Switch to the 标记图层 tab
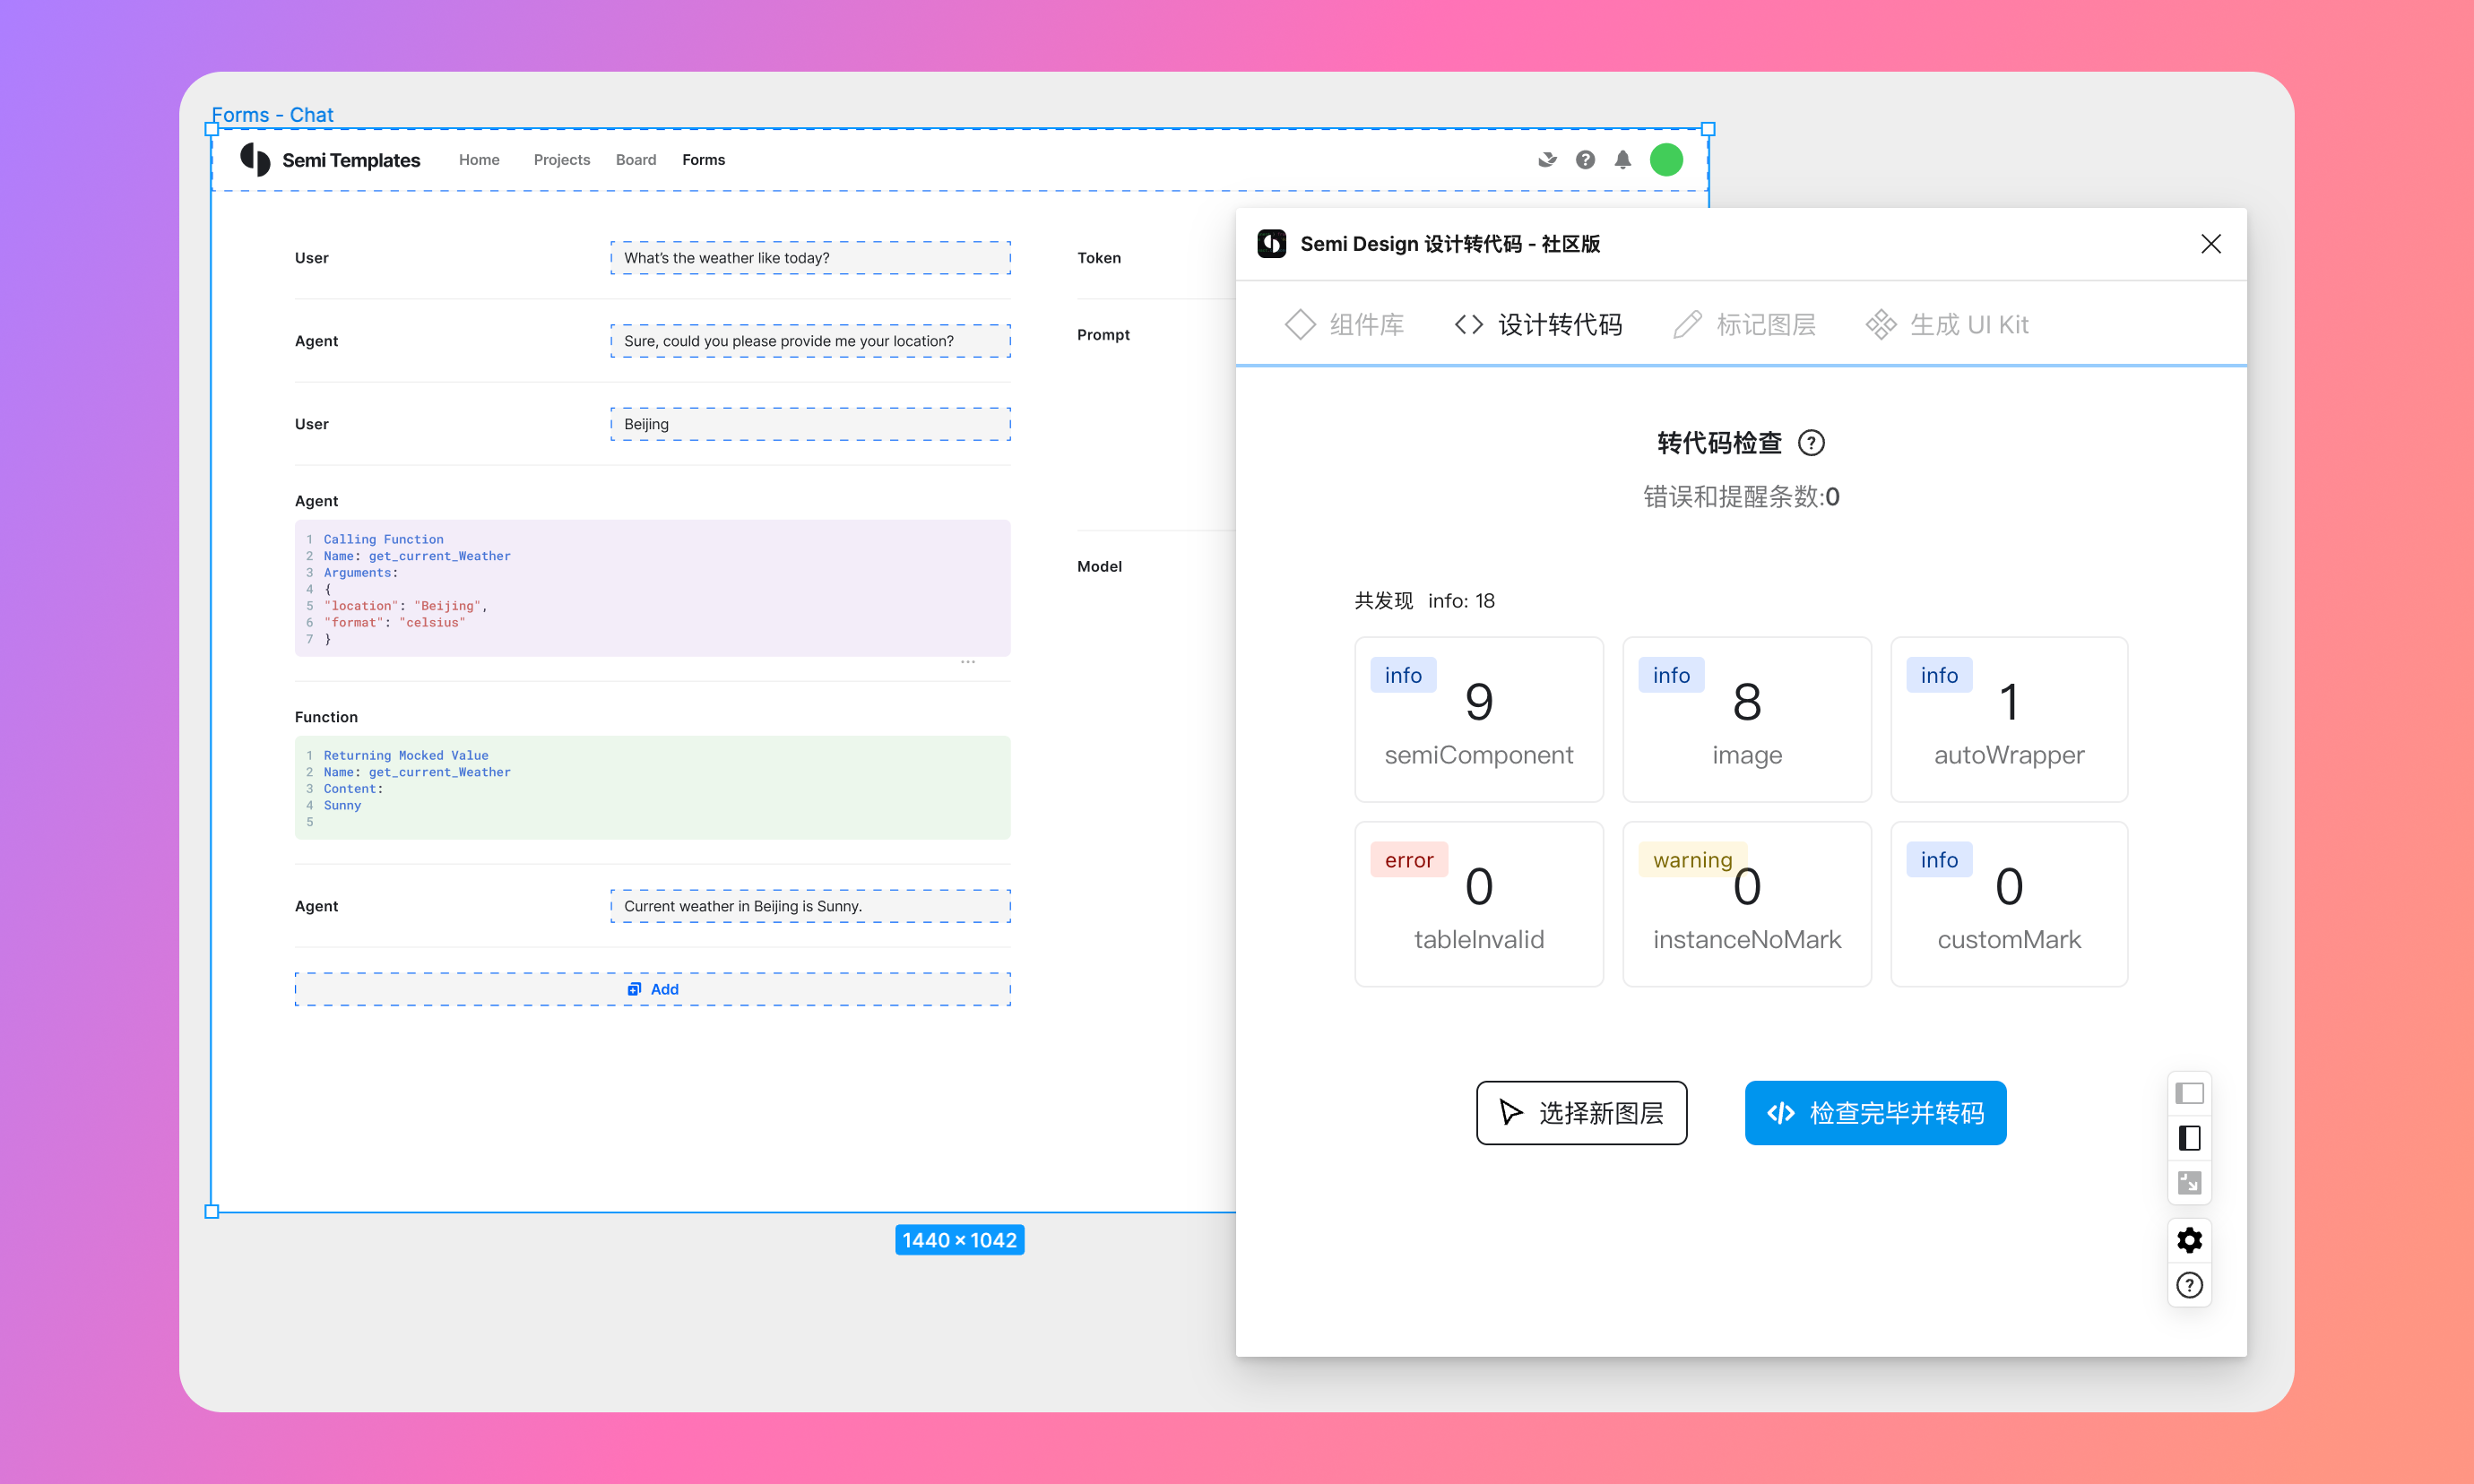This screenshot has width=2474, height=1484. click(x=1744, y=324)
